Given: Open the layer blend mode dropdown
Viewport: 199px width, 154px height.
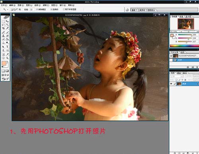Looking at the screenshot, I should pos(177,76).
